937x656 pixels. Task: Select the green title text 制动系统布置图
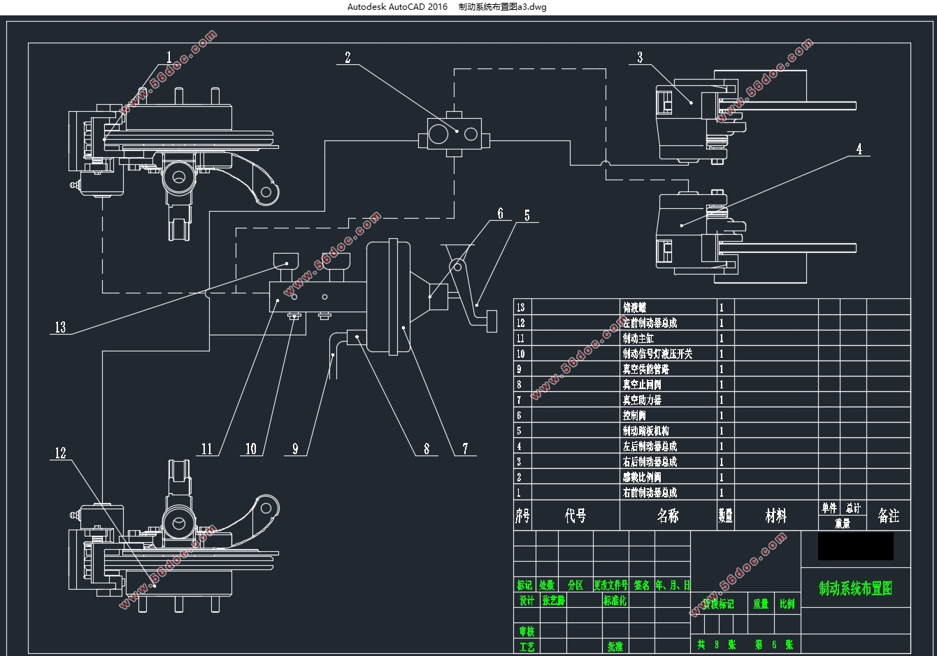click(x=855, y=588)
